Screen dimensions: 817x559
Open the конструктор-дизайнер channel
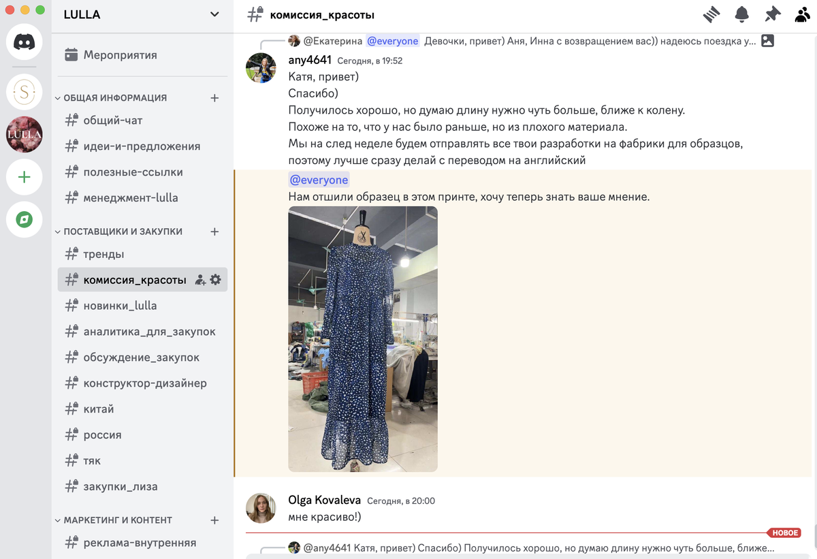point(142,383)
